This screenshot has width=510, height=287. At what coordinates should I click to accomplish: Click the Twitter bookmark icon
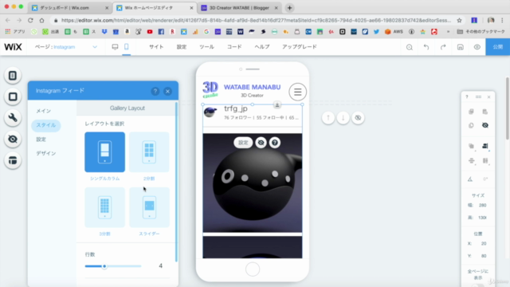tap(376, 32)
